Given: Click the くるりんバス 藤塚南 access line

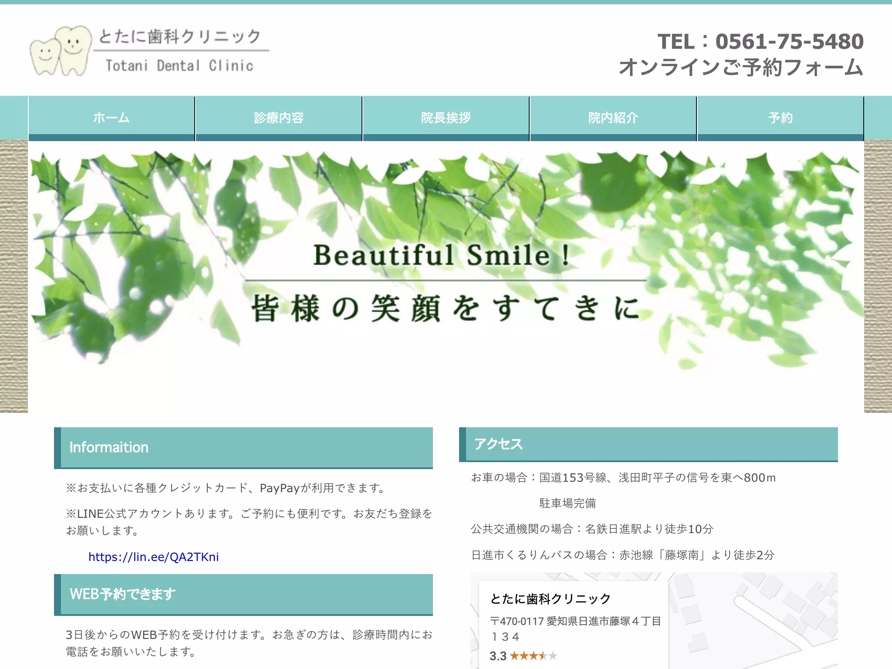Looking at the screenshot, I should point(623,555).
